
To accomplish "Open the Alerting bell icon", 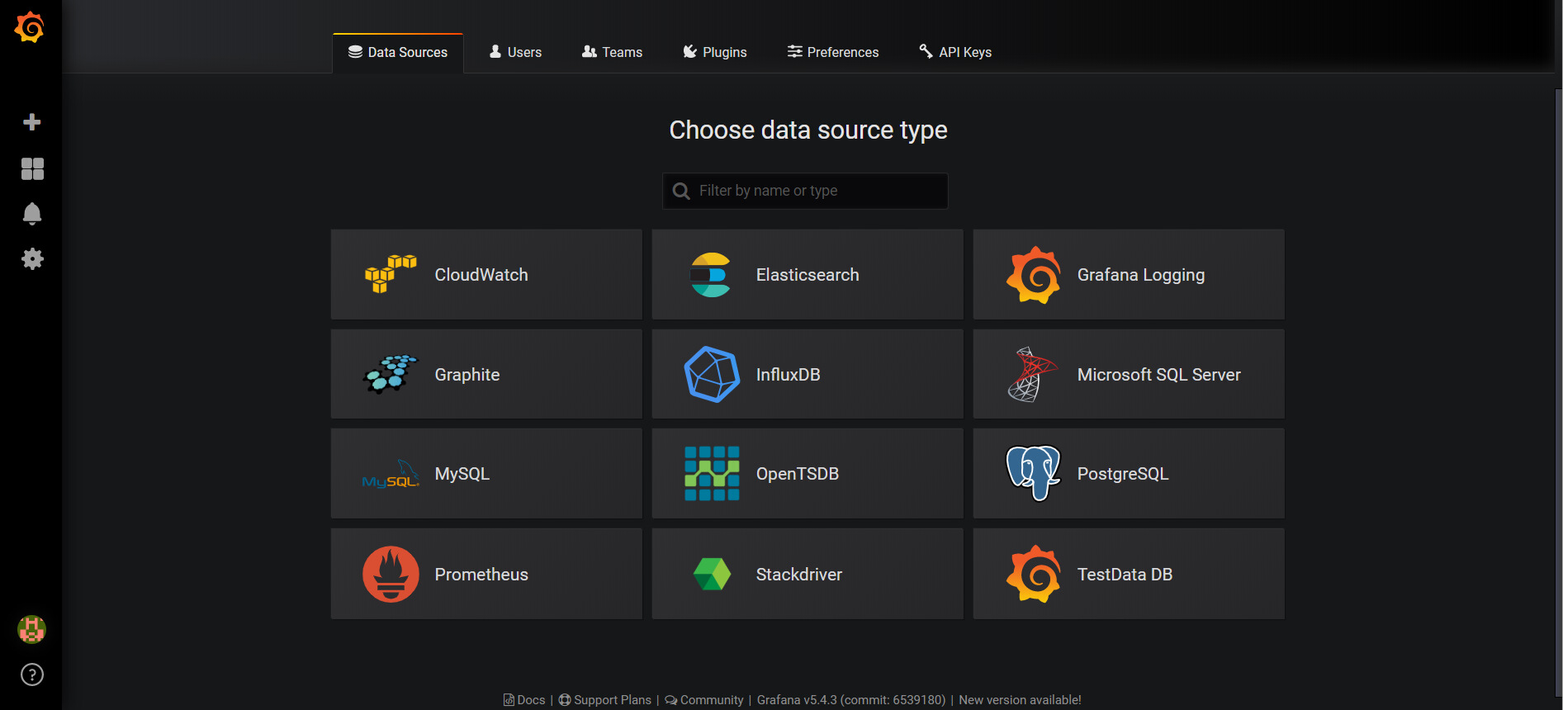I will pos(32,214).
